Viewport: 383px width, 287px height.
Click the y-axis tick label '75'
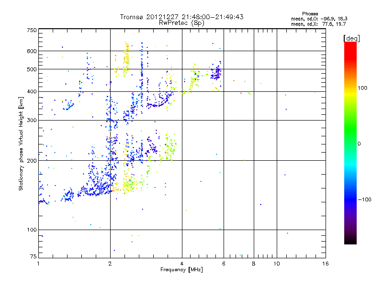(x=34, y=256)
